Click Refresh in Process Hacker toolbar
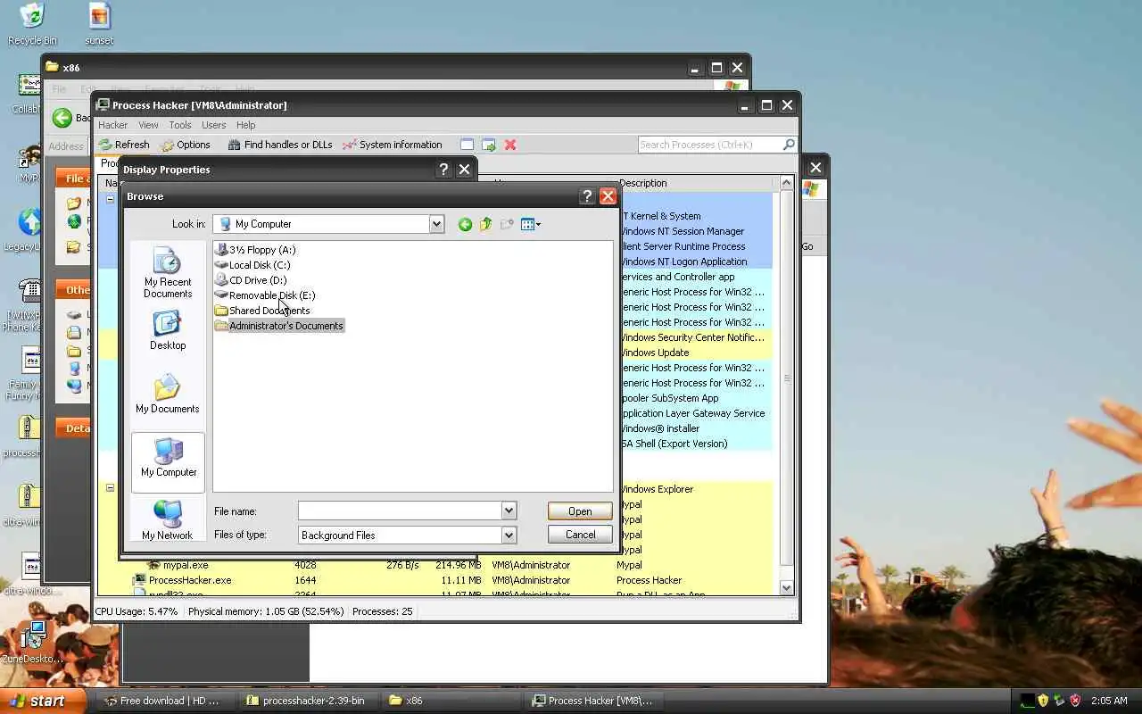The height and width of the screenshot is (714, 1142). 124,145
